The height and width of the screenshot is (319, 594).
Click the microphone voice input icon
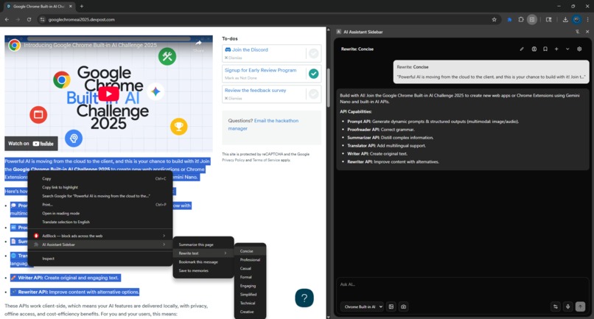pyautogui.click(x=567, y=307)
